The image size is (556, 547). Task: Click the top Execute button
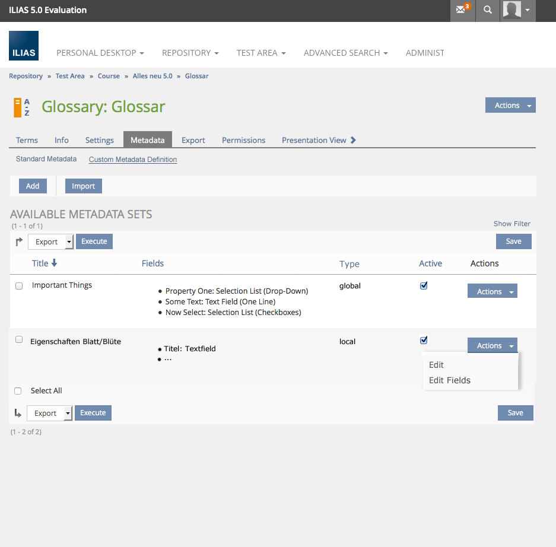94,241
